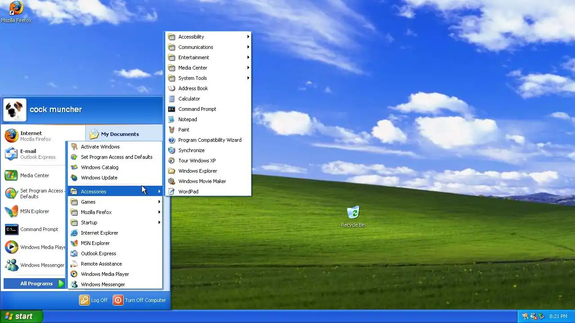575x323 pixels.
Task: Click the WordPad icon
Action: [172, 192]
